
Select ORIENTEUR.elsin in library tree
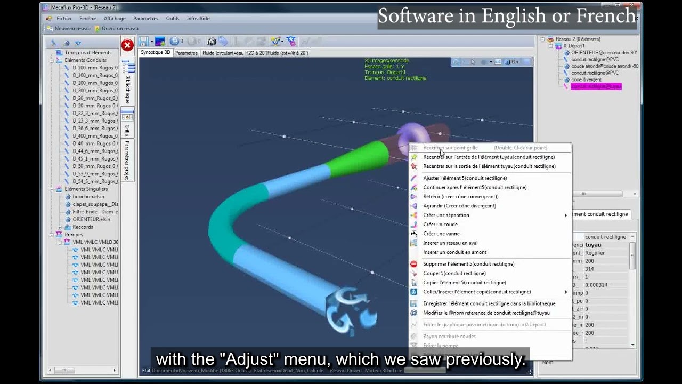(92, 219)
